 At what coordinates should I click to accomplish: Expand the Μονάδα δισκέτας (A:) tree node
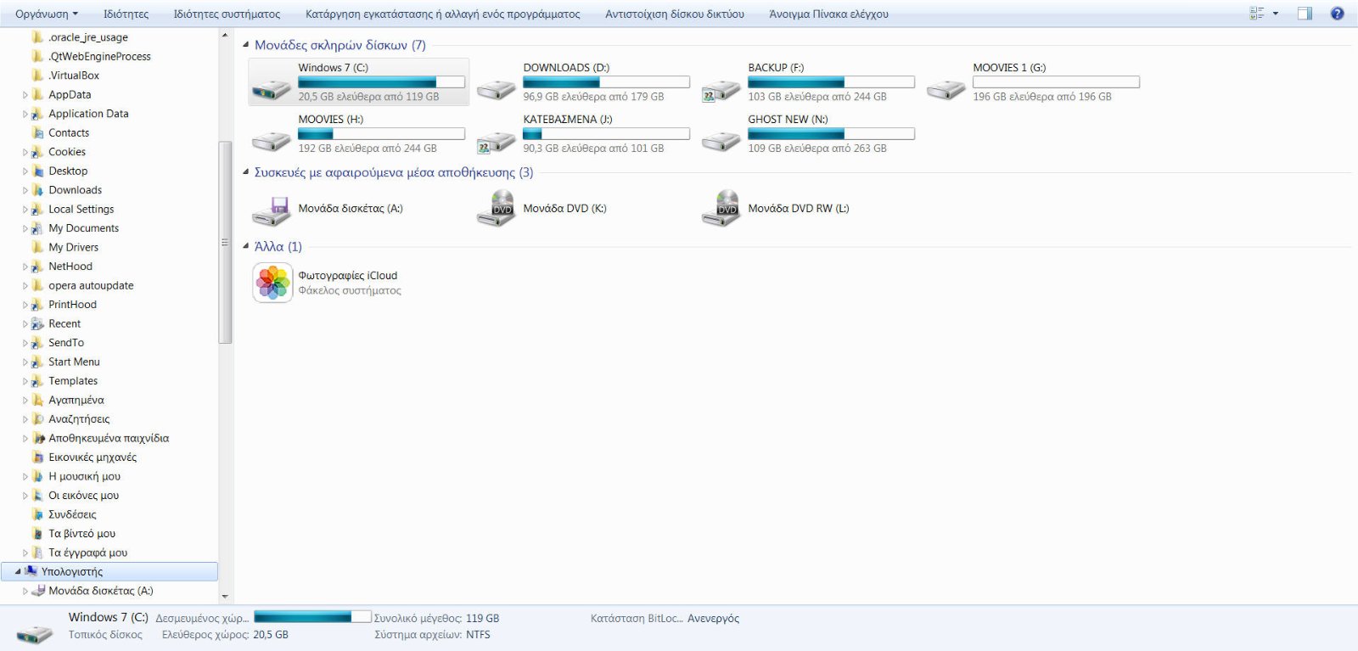click(x=25, y=591)
